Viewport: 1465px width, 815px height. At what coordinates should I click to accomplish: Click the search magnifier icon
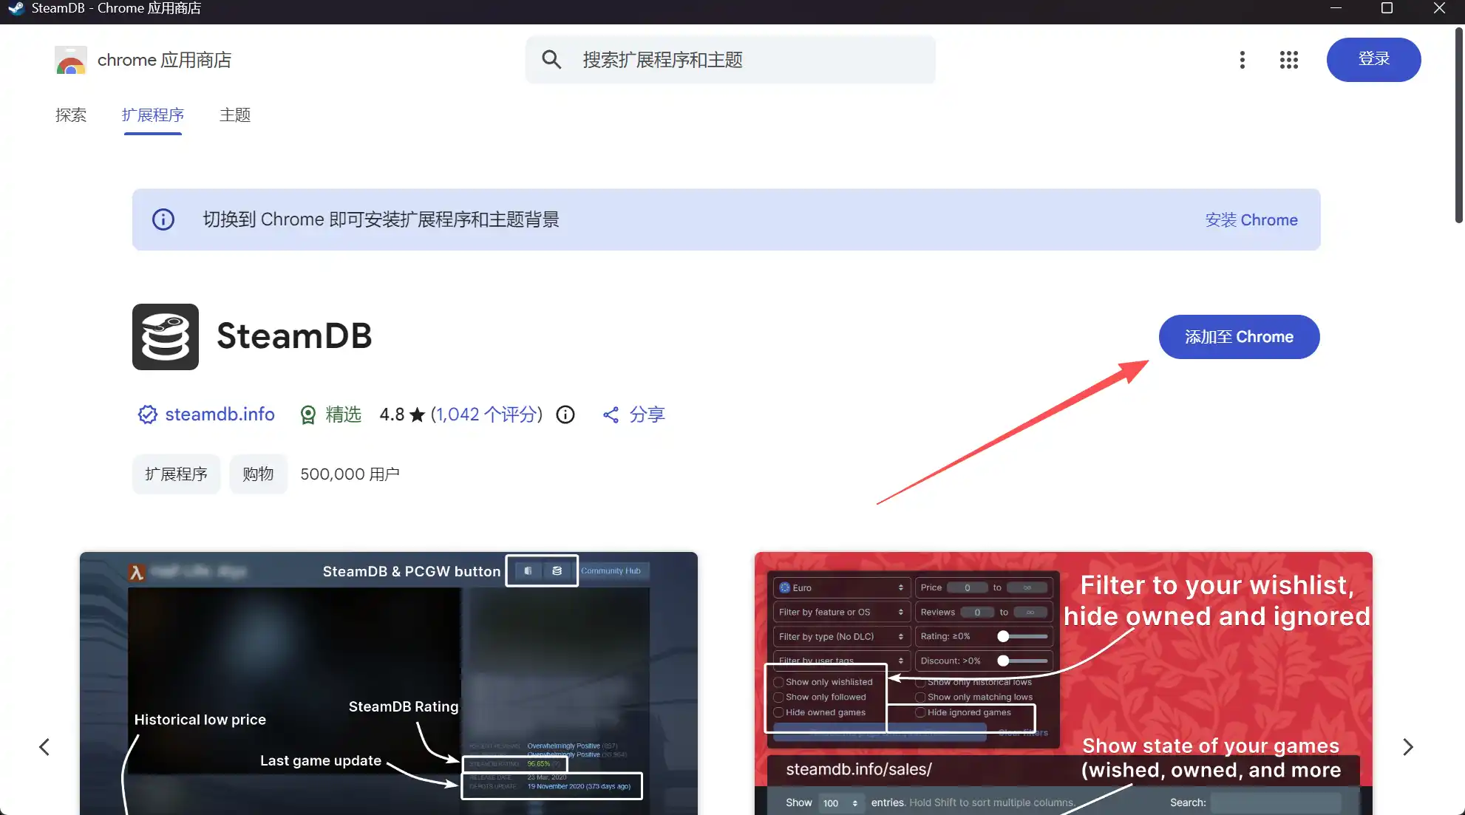tap(551, 60)
